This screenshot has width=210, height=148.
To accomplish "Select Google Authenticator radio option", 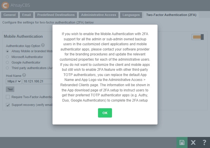I will 7,62.
